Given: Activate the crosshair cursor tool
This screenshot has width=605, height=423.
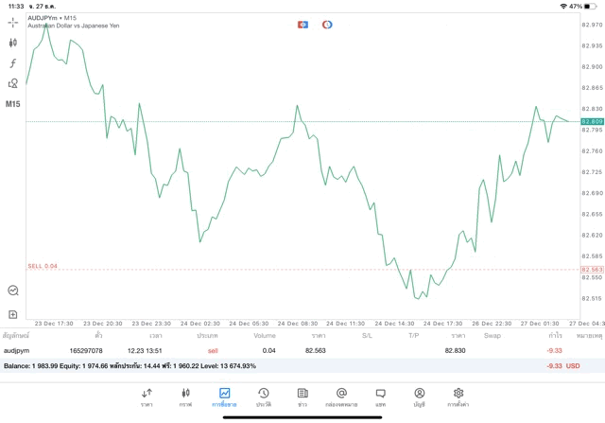Looking at the screenshot, I should click(13, 21).
